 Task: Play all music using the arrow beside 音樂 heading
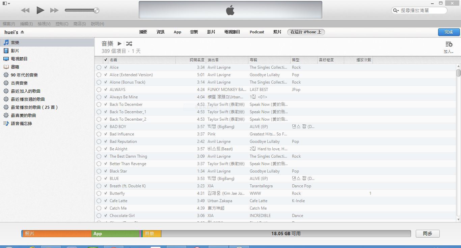click(119, 43)
